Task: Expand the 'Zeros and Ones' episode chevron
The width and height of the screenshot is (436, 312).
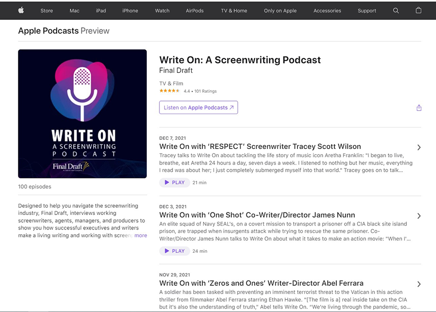Action: click(419, 284)
